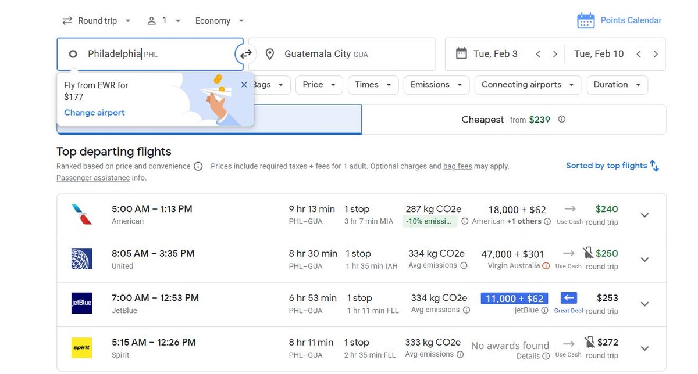
Task: Toggle Use Cash arrow on American flight
Action: point(569,209)
